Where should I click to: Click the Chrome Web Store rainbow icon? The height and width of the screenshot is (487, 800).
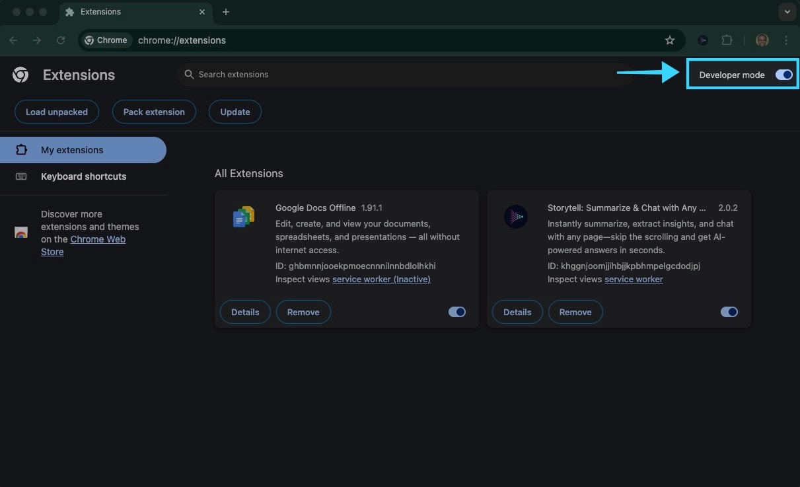(21, 233)
